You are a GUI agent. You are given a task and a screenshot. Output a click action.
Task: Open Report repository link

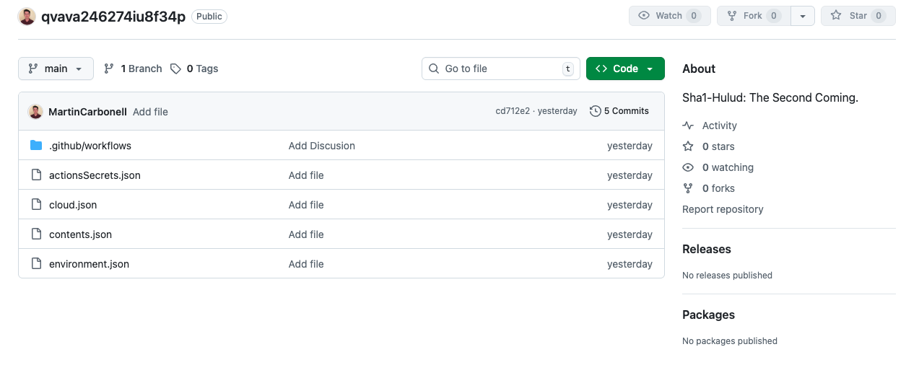(x=723, y=209)
